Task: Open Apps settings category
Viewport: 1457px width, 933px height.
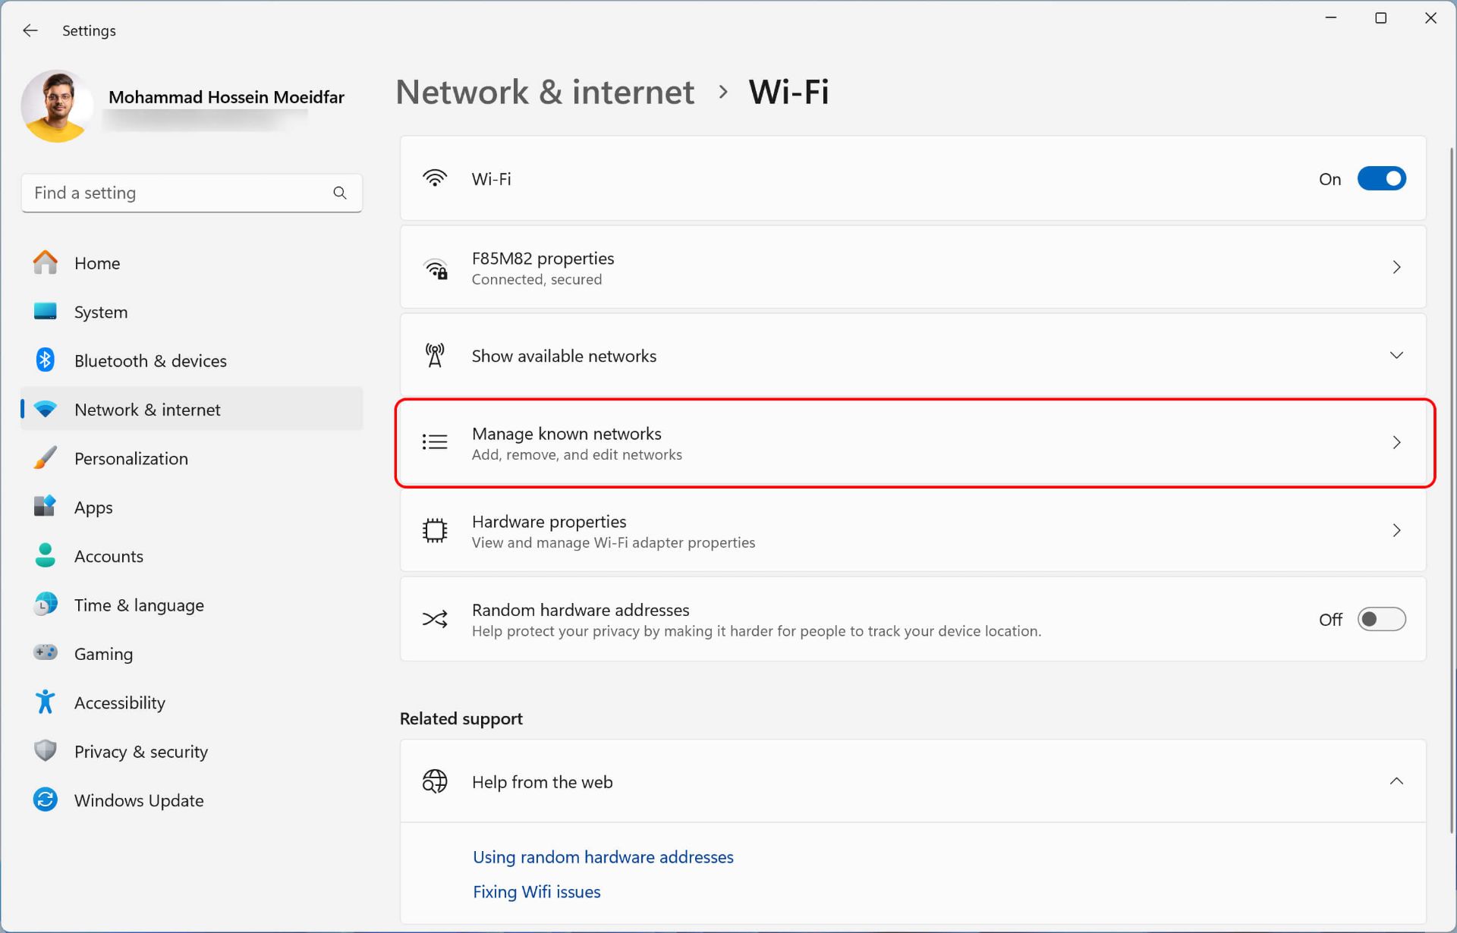Action: pos(191,507)
